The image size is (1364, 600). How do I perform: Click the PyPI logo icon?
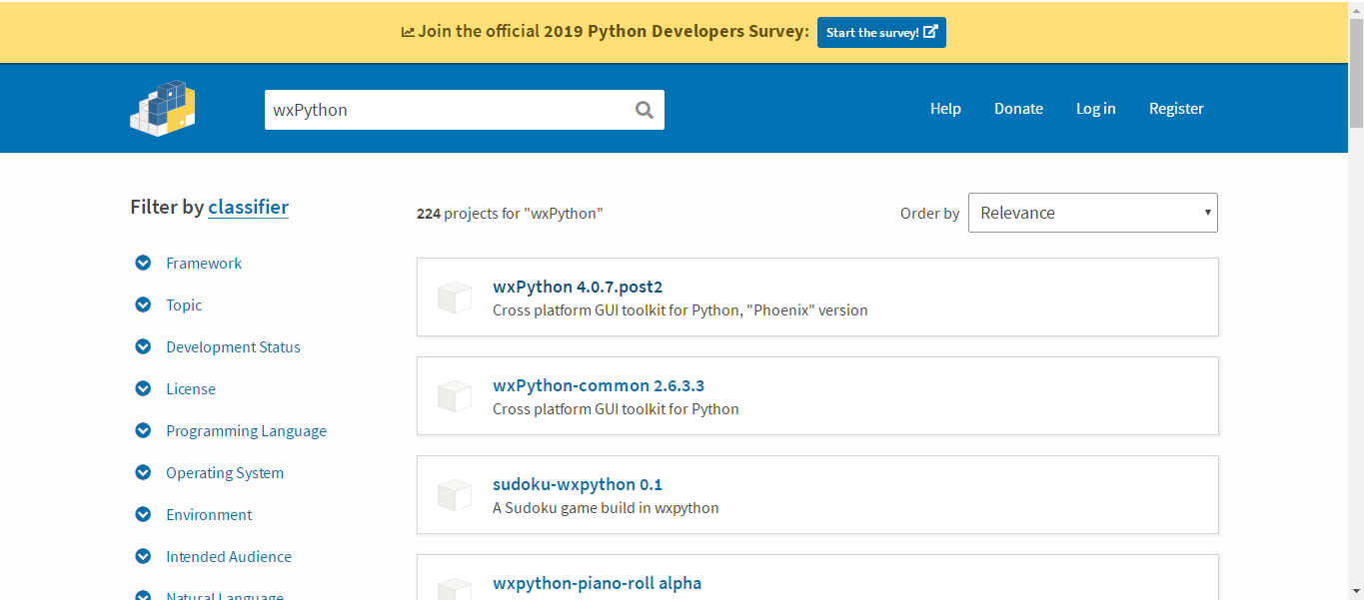click(162, 108)
